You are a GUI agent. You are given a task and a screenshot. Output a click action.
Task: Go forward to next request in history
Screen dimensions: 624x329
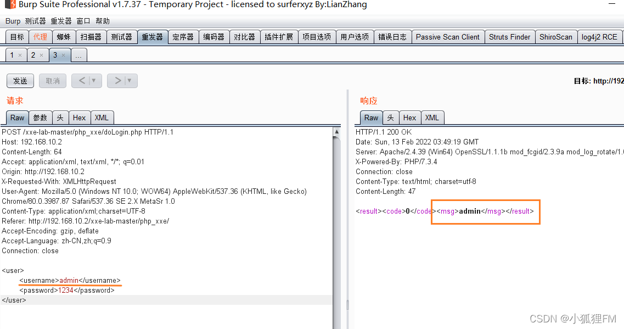tap(117, 81)
